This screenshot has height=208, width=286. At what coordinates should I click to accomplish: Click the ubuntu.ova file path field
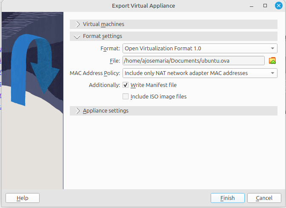point(193,61)
